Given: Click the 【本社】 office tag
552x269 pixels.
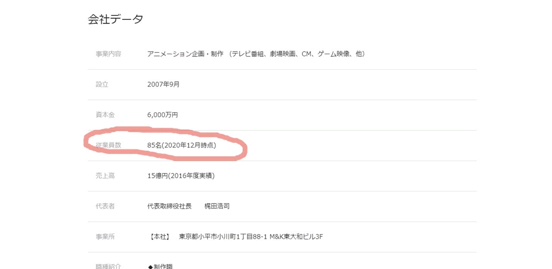Looking at the screenshot, I should [x=160, y=237].
